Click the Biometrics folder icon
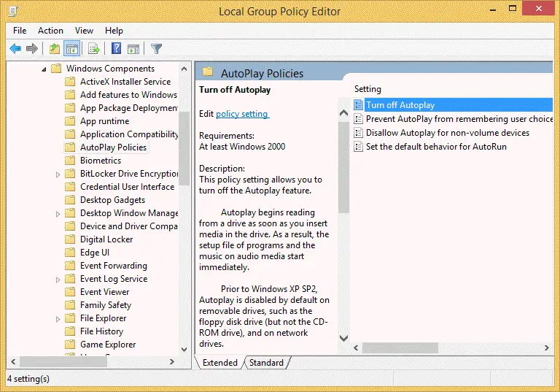 tap(70, 161)
